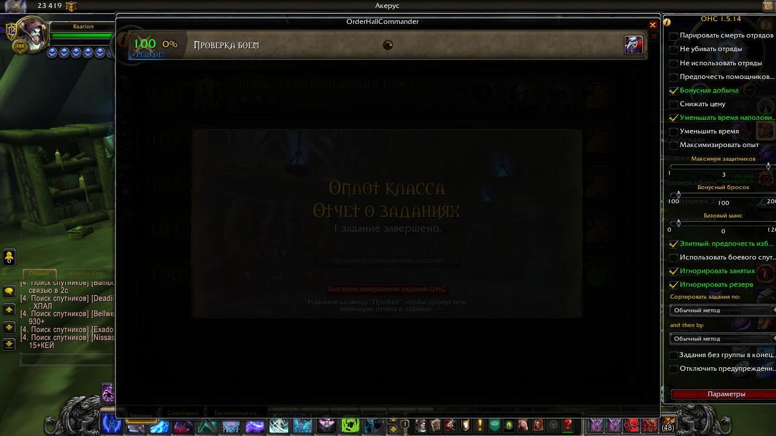Enable Максимизировать опыт option
The image size is (776, 436).
click(674, 145)
